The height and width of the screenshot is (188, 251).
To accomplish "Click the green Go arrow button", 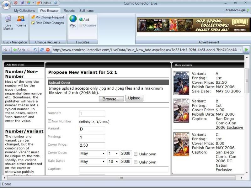I will 246,50.
